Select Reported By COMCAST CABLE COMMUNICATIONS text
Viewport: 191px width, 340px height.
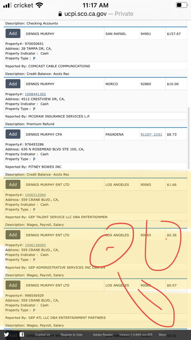[48, 66]
